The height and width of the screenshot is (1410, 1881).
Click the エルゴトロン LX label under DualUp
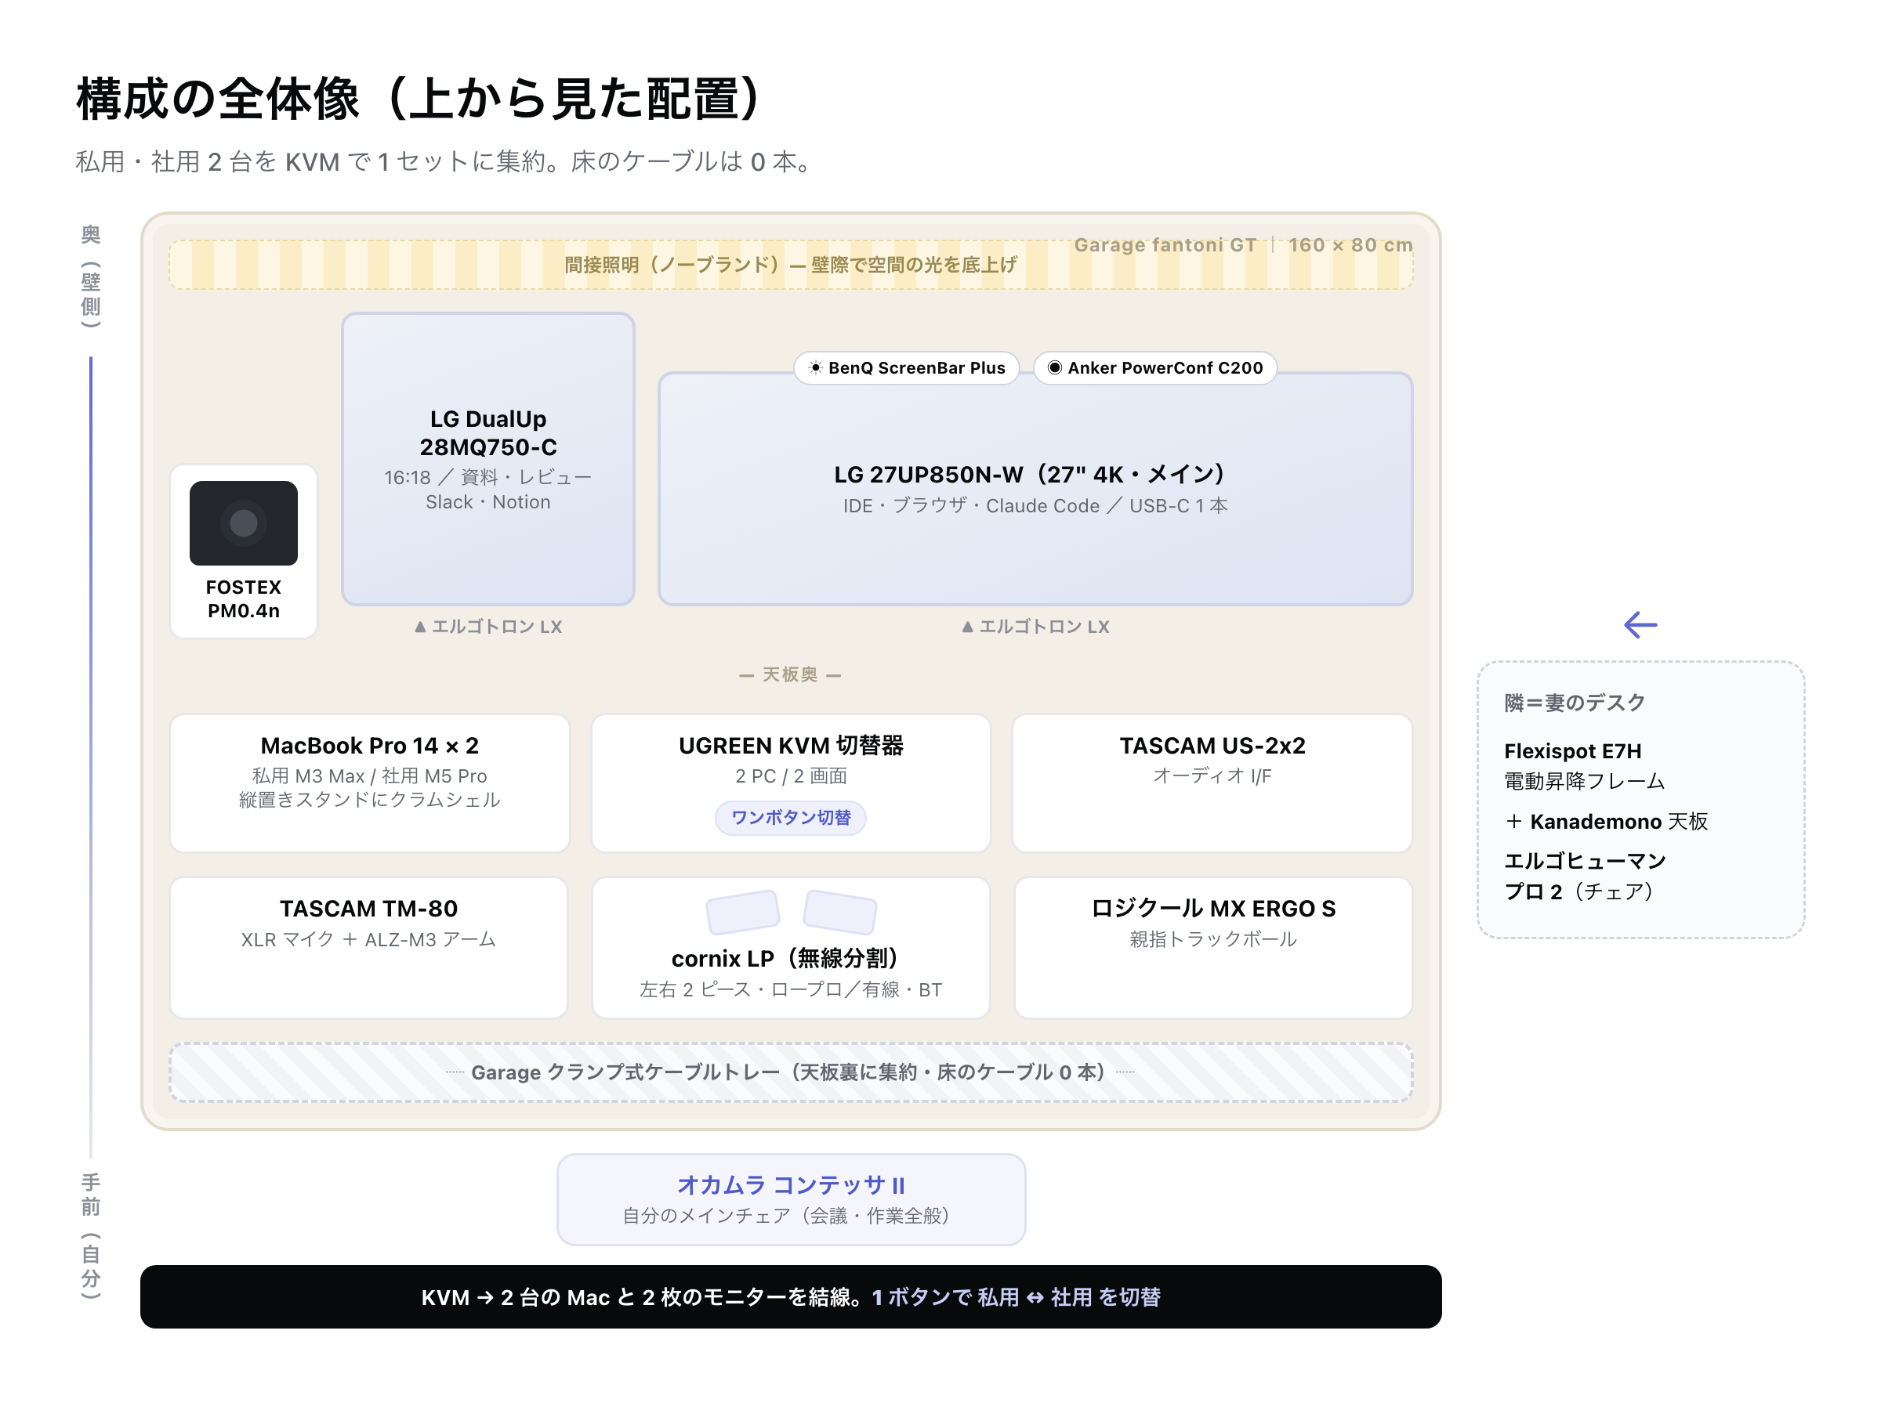[x=498, y=627]
